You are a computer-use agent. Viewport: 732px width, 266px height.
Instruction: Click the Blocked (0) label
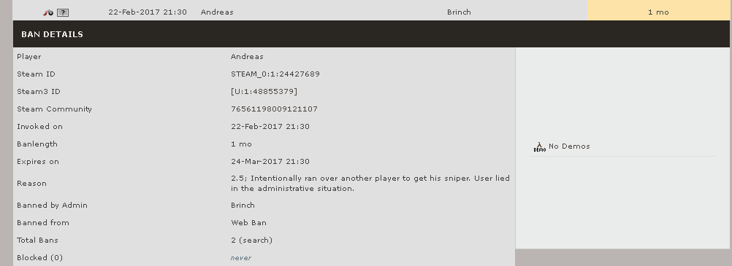coord(39,257)
